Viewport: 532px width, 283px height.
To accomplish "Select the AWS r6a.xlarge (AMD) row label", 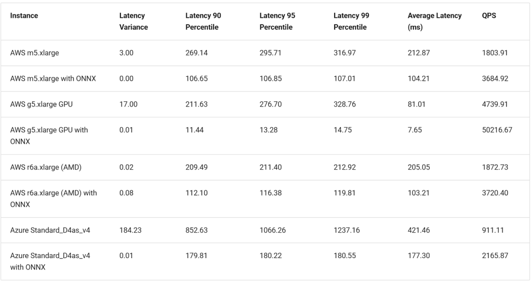I will pos(46,167).
